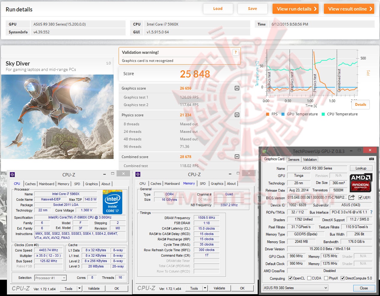Click the Lookup button in GPU-Z
Screen dimensions: 380x296
[x=361, y=168]
